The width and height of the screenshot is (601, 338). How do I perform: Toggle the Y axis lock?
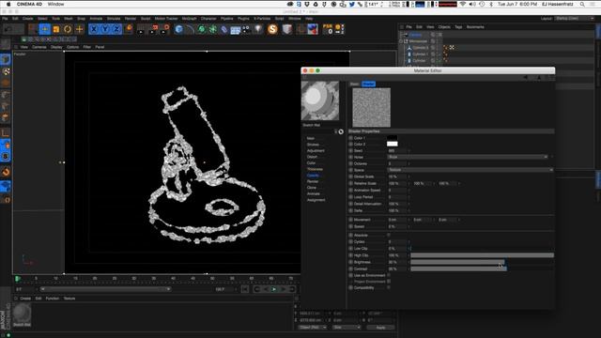[104, 29]
